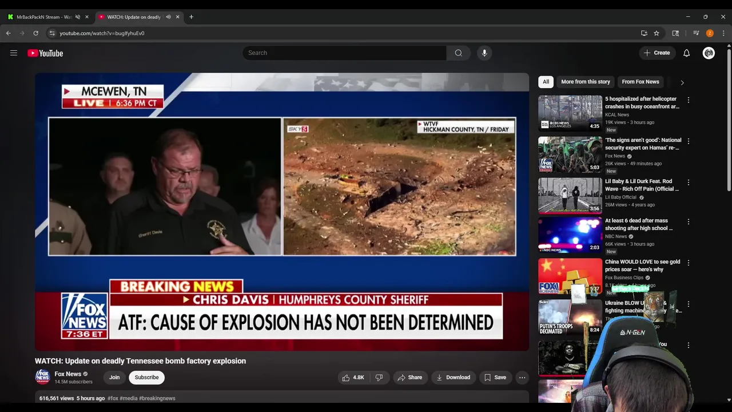Click the search magnifier button
This screenshot has height=412, width=732.
458,53
